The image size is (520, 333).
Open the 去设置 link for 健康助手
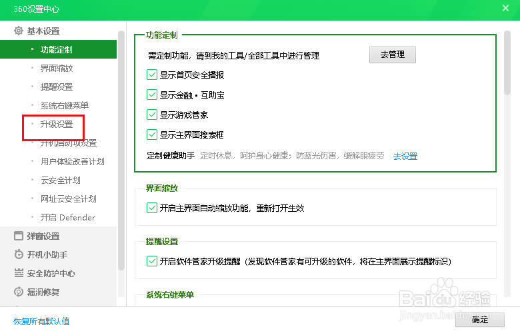click(x=405, y=156)
